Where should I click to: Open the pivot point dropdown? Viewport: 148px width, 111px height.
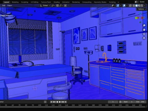[53, 6]
